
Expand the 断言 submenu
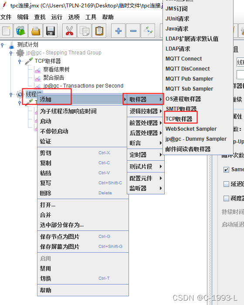tap(146, 143)
